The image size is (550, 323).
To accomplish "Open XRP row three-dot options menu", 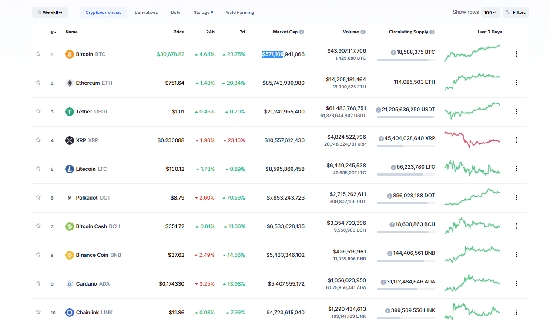I will [516, 140].
